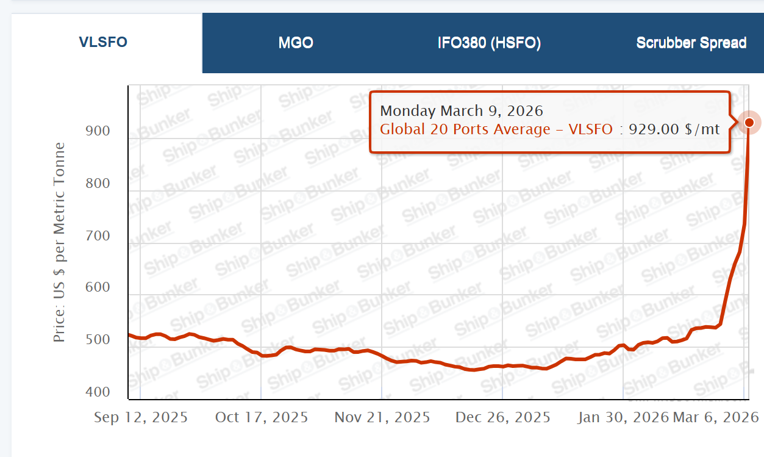The width and height of the screenshot is (764, 457).
Task: Click the Sep 12, 2025 x-axis label
Action: click(x=141, y=417)
